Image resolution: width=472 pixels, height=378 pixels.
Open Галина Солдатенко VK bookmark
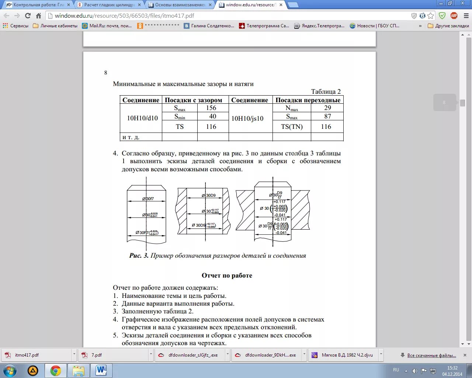[x=209, y=26]
